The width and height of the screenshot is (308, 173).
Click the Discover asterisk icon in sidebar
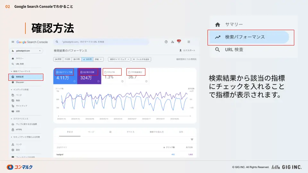tap(13, 82)
